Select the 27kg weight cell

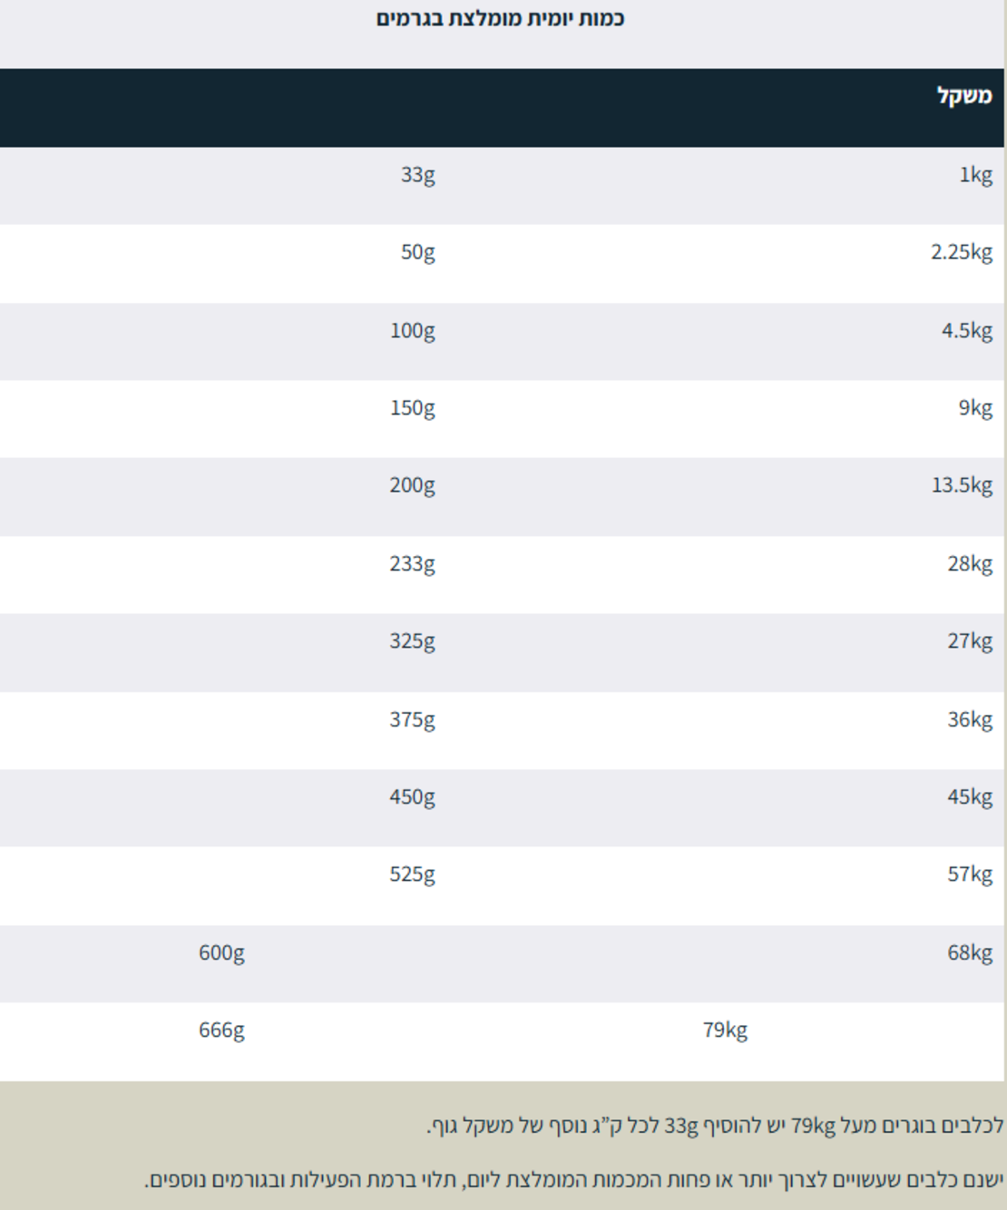971,641
